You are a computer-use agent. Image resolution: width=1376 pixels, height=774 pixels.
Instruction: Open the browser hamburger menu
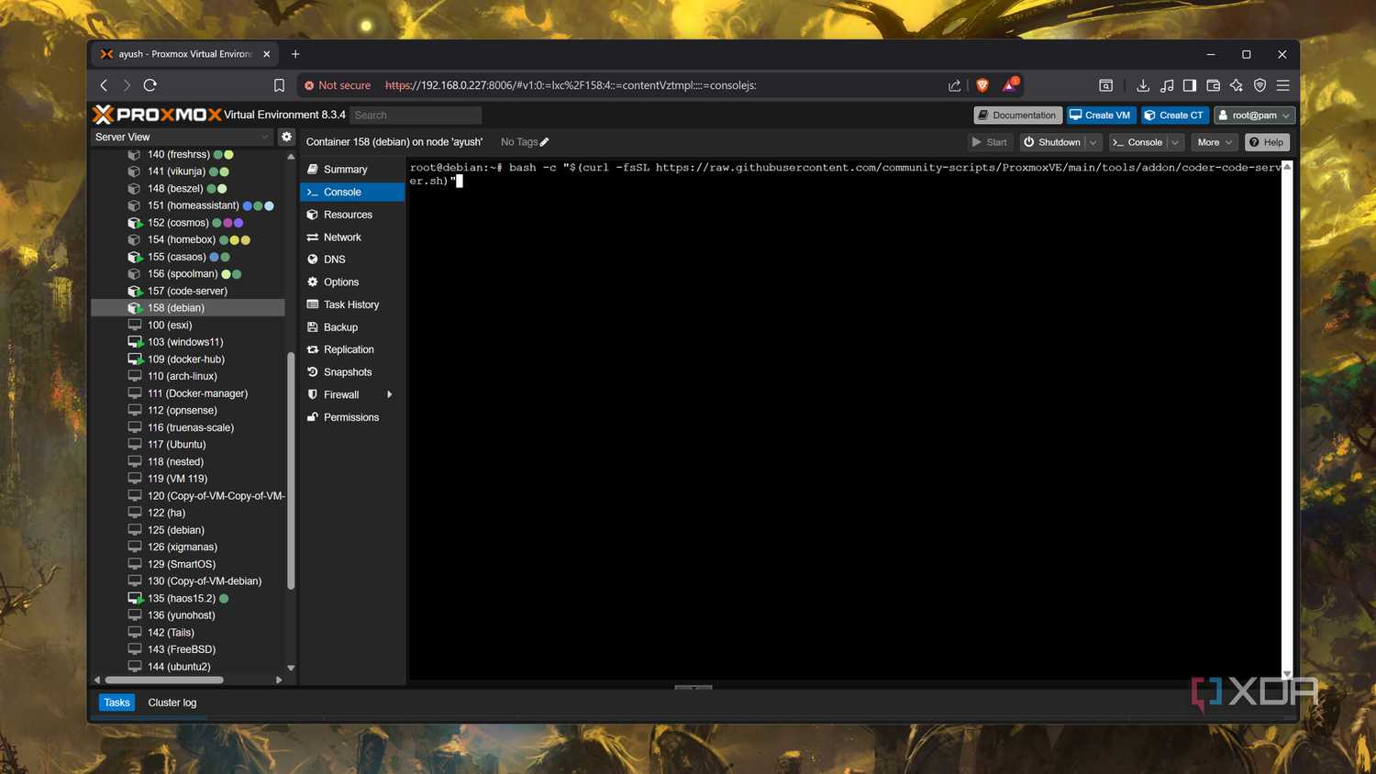pyautogui.click(x=1283, y=85)
